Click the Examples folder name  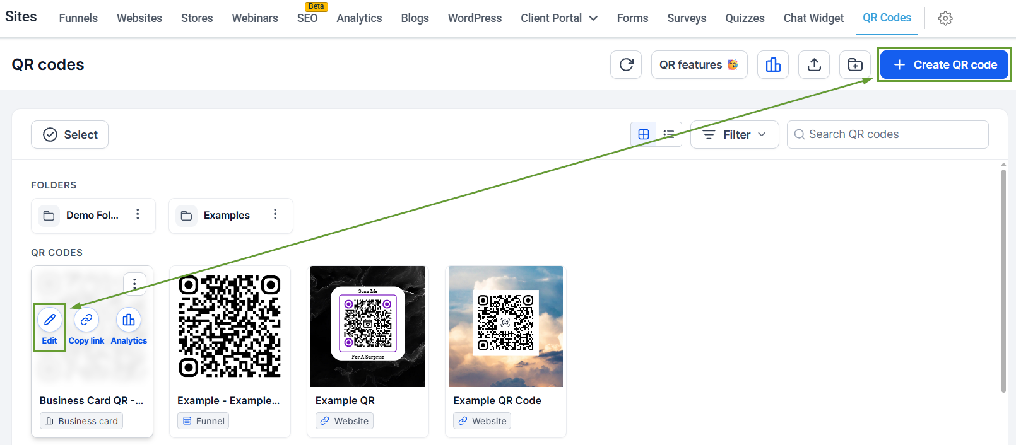[227, 216]
